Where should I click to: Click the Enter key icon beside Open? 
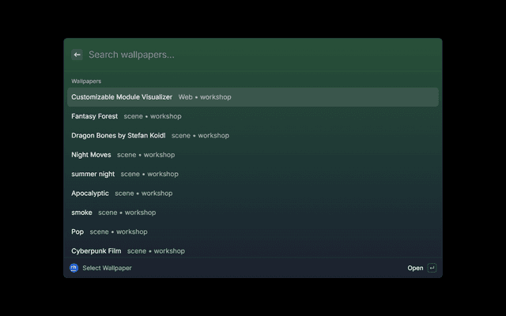[432, 268]
